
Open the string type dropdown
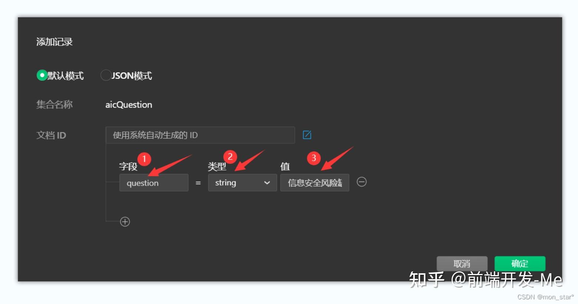[242, 183]
